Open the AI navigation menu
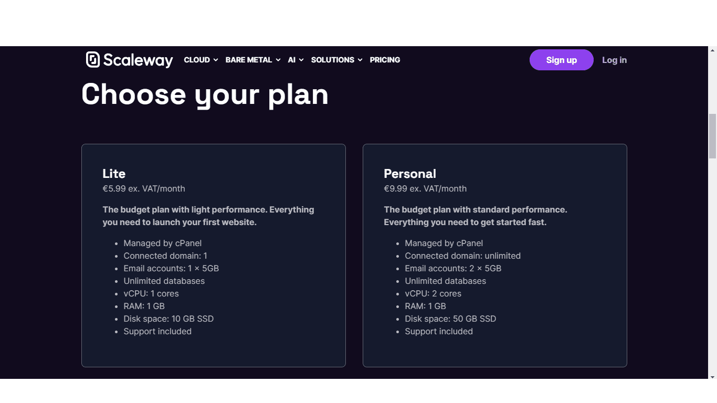Screen dimensions: 717x403 (296, 60)
